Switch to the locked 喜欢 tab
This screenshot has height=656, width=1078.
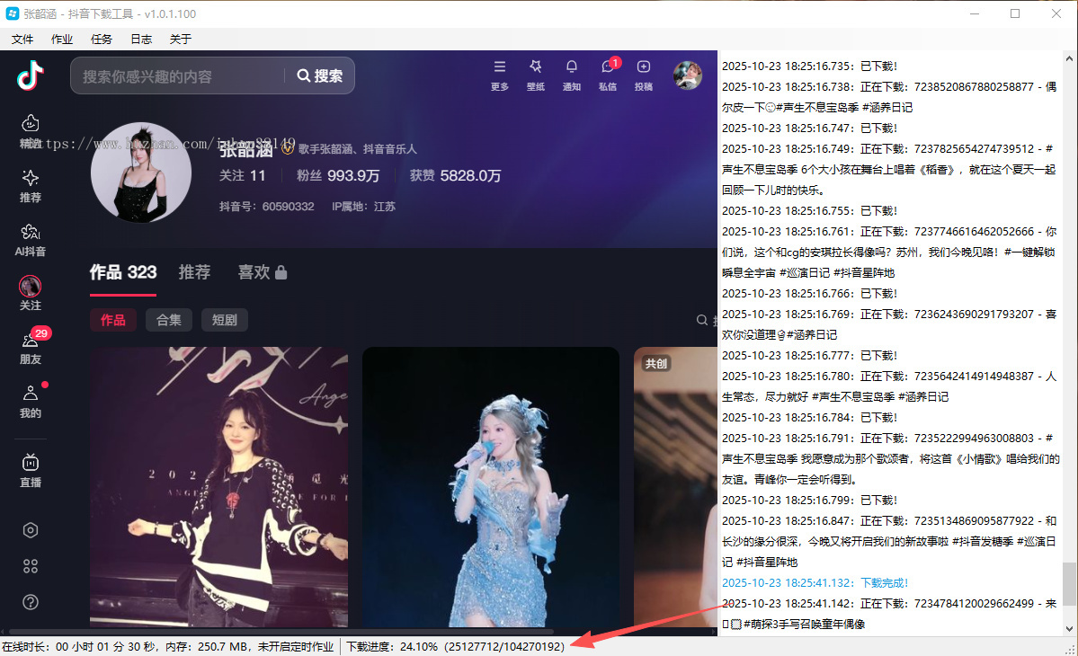click(262, 272)
